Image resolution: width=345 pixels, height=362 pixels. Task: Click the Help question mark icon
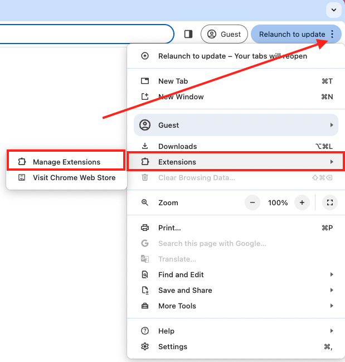145,331
